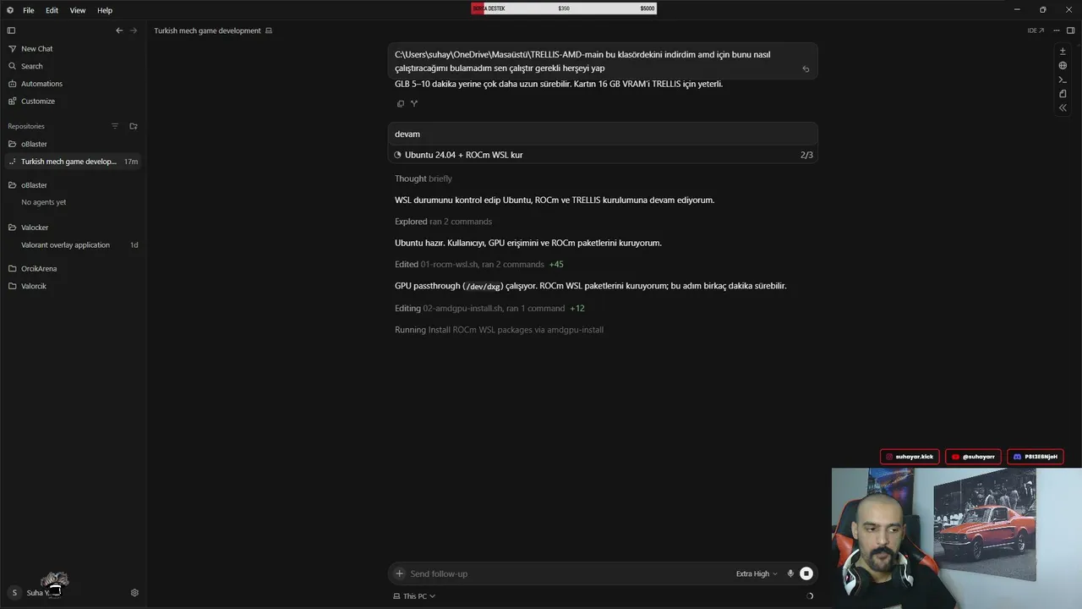Expand the Edited 01-rocm-wsl.sh step
The width and height of the screenshot is (1082, 609).
478,265
